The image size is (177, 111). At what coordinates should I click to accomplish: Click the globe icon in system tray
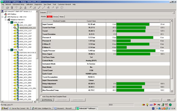159,108
